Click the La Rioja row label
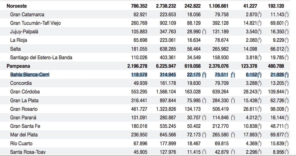296x156 pixels. pos(18,40)
